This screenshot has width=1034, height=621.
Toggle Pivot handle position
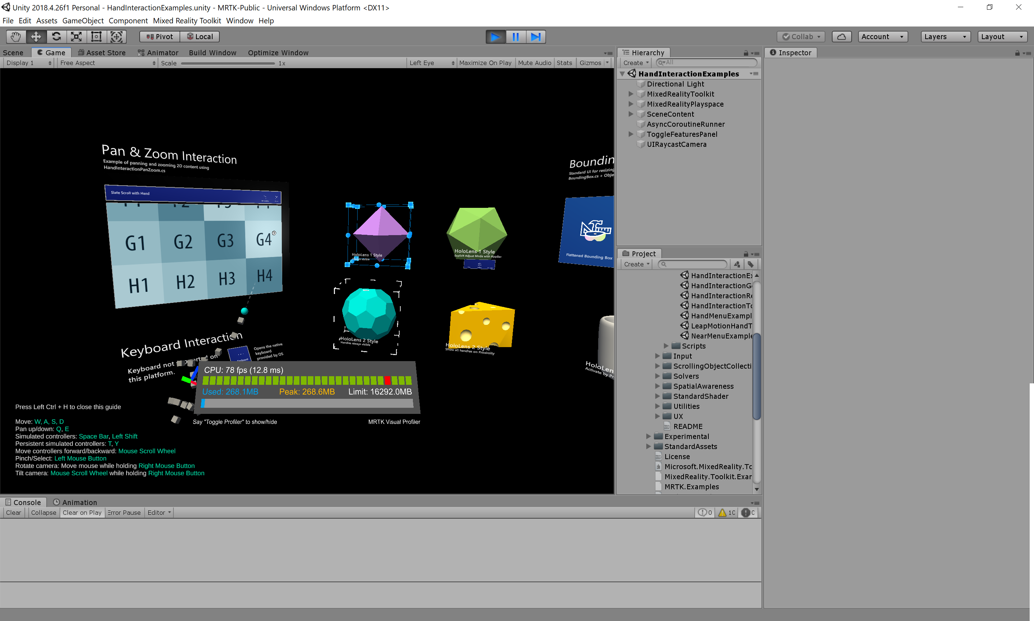(159, 36)
